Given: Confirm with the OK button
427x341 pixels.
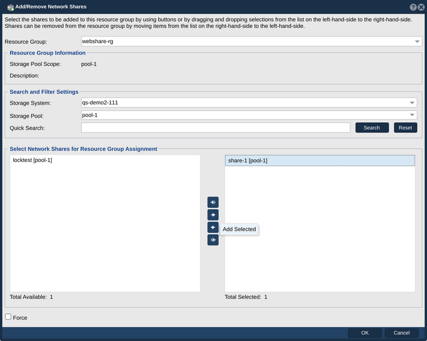Looking at the screenshot, I should pos(364,333).
